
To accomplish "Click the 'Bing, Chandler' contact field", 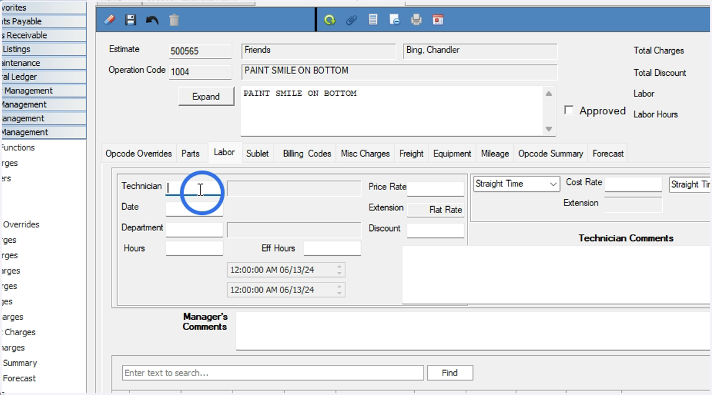I will tap(480, 52).
